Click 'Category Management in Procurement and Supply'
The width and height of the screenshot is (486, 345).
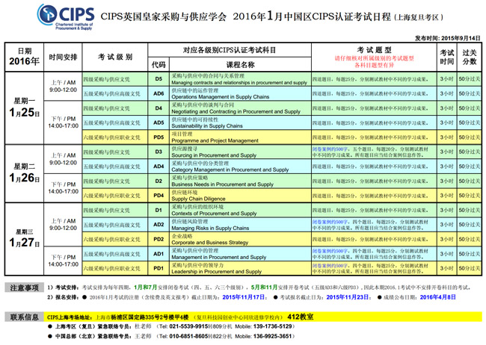click(x=230, y=170)
